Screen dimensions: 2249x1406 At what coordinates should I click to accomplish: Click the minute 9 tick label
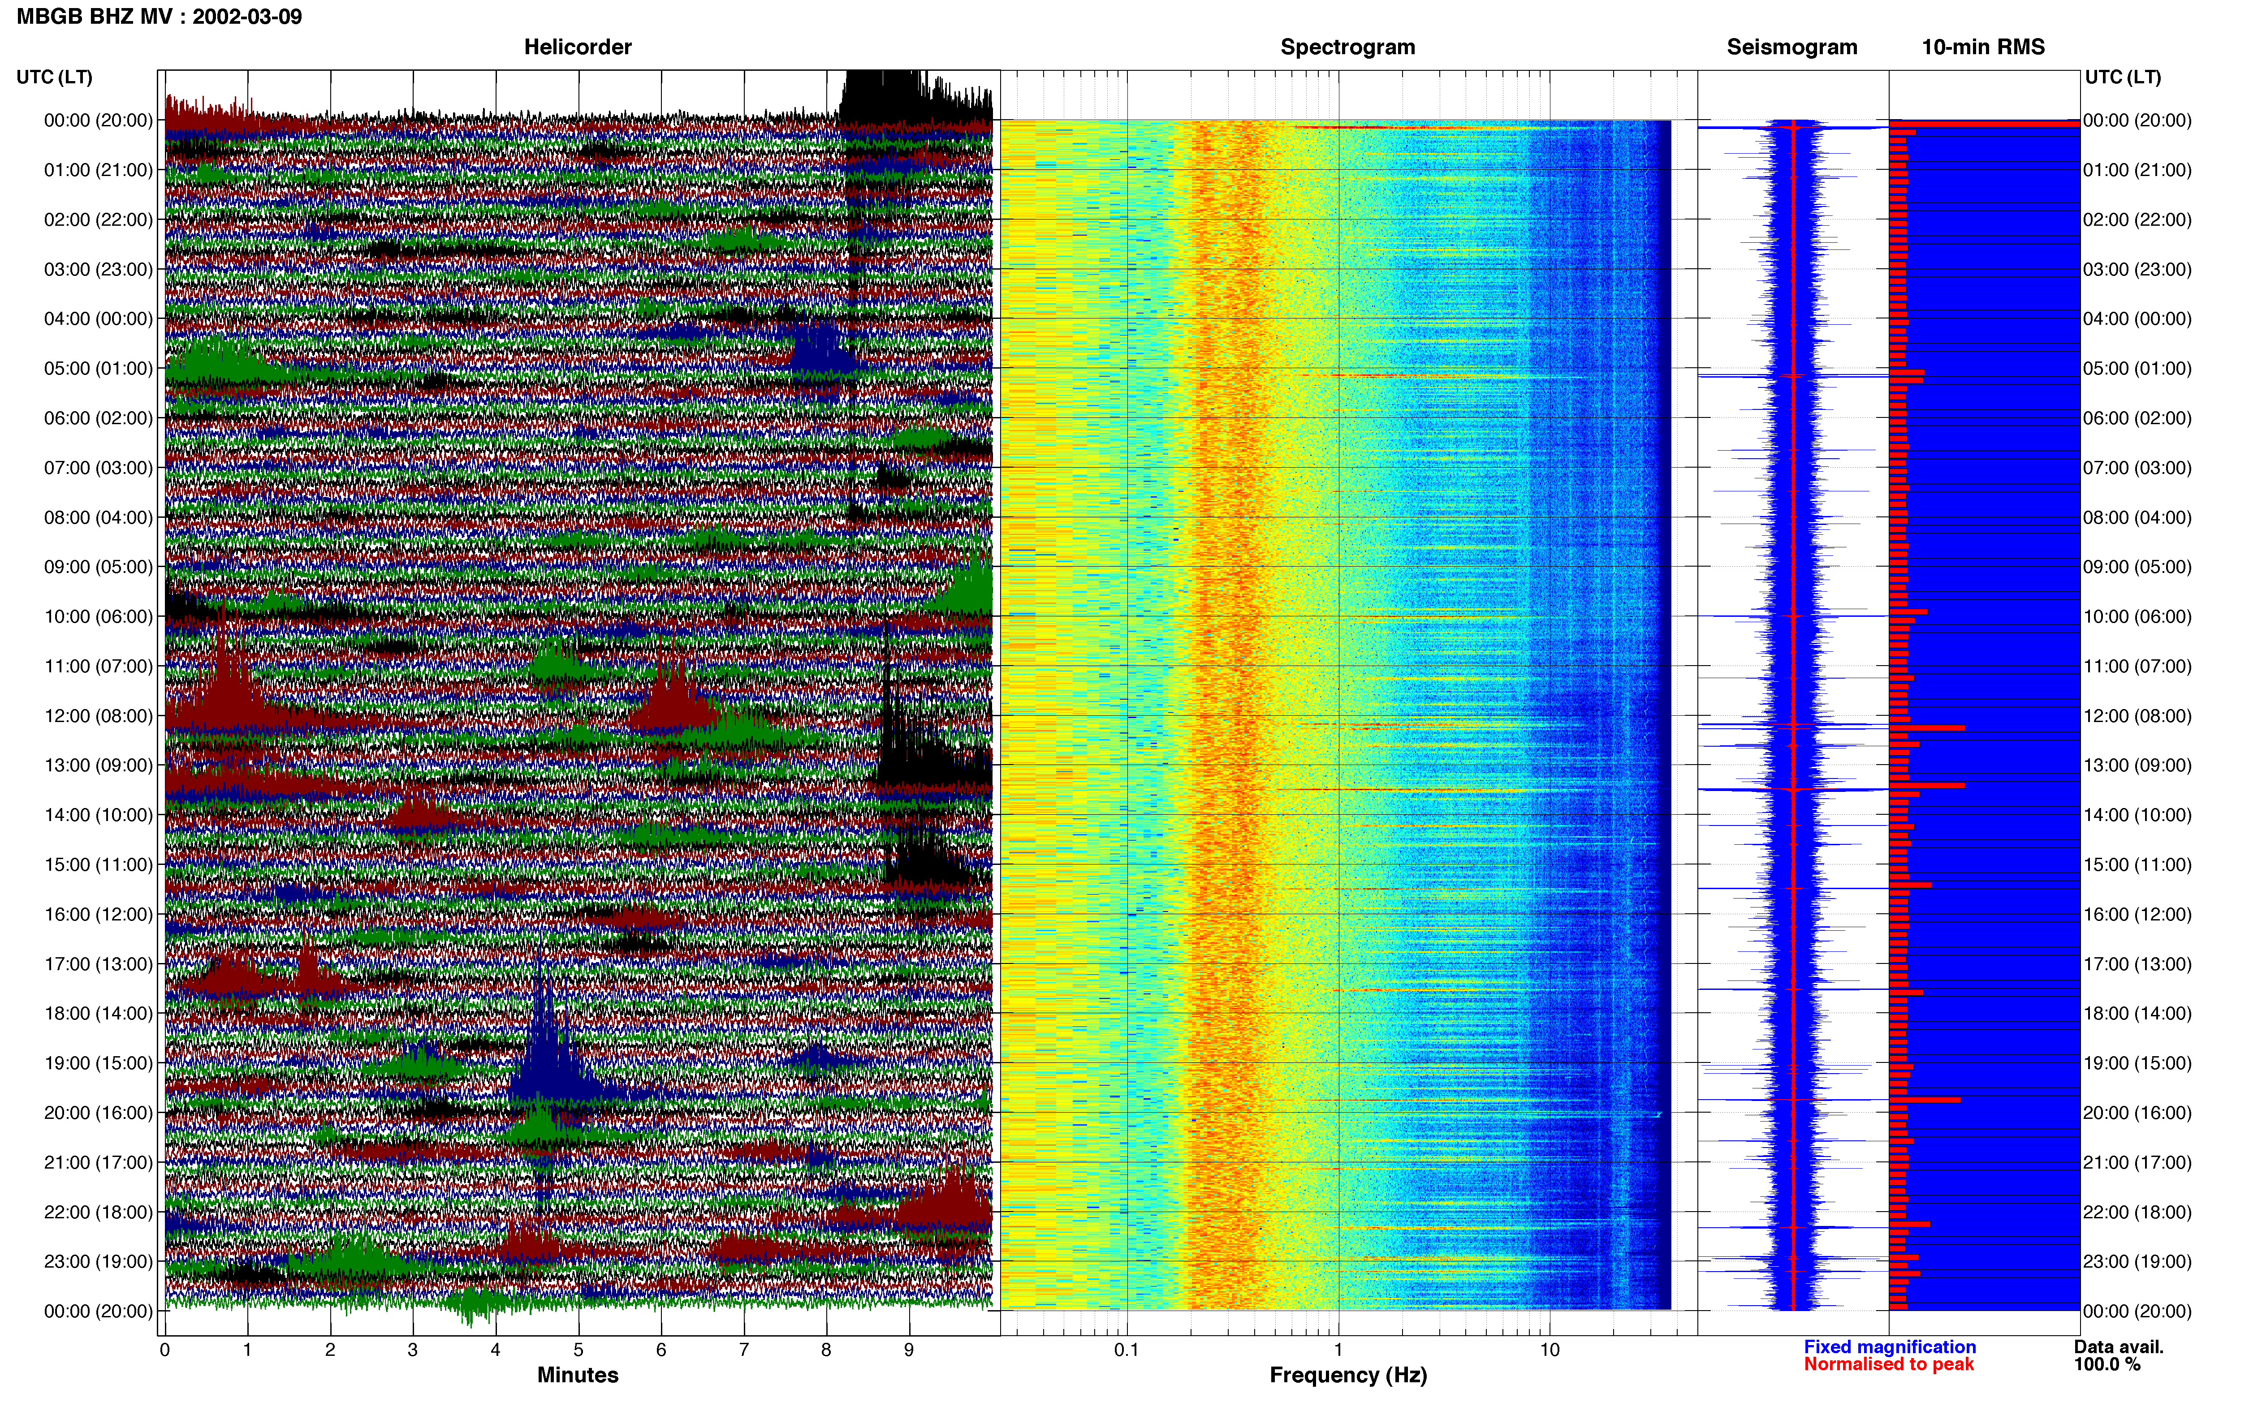coord(909,1349)
